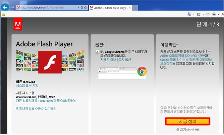Click the compatibility view icon in address bar

pyautogui.click(x=82, y=7)
